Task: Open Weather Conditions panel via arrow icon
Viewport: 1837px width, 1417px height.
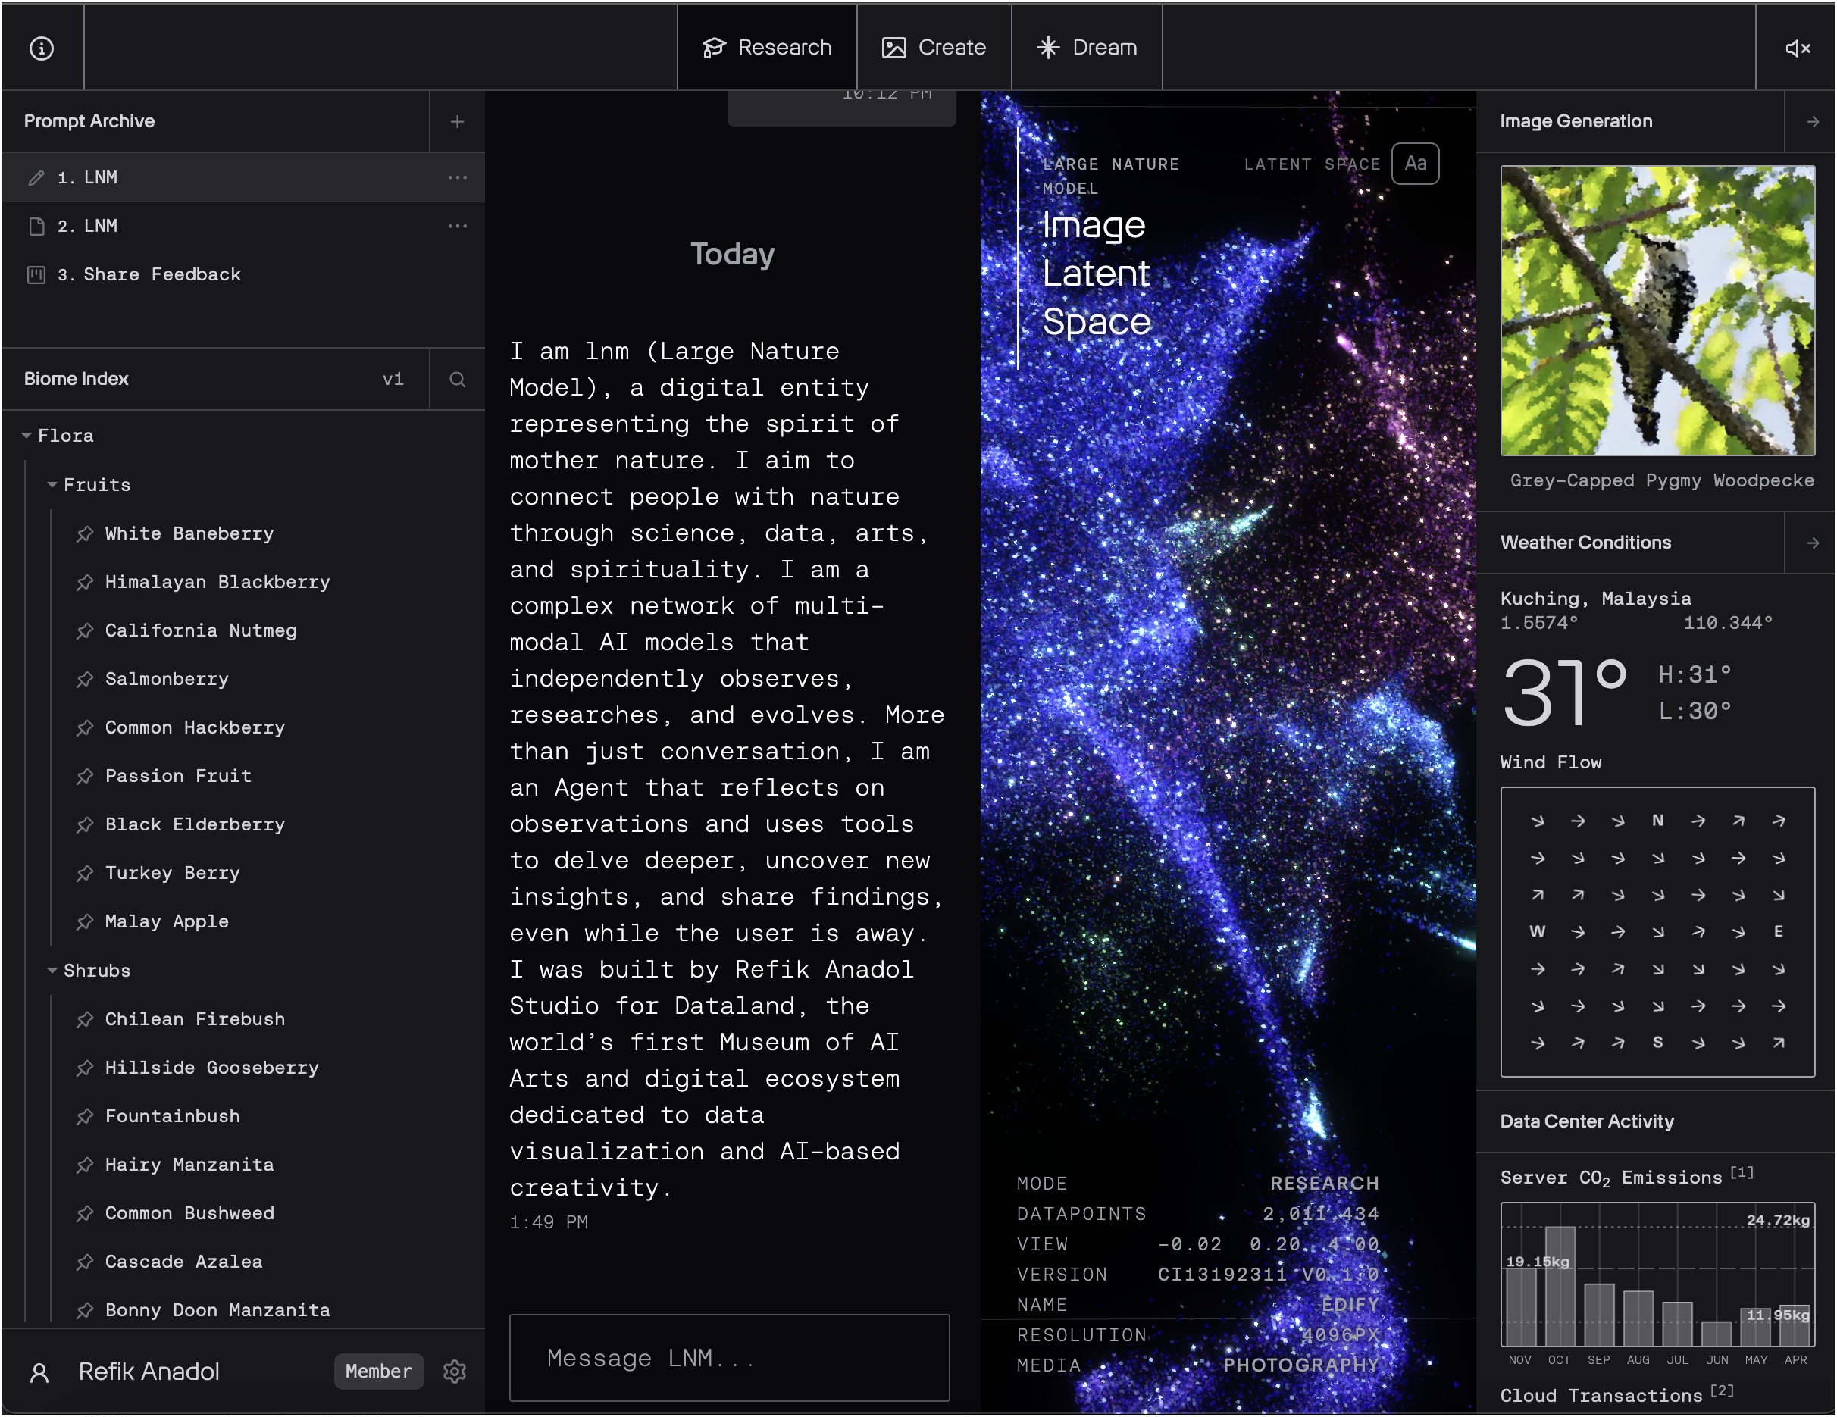Action: click(1812, 543)
